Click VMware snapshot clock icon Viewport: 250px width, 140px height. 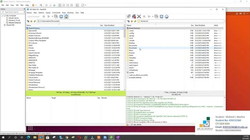tap(46, 5)
